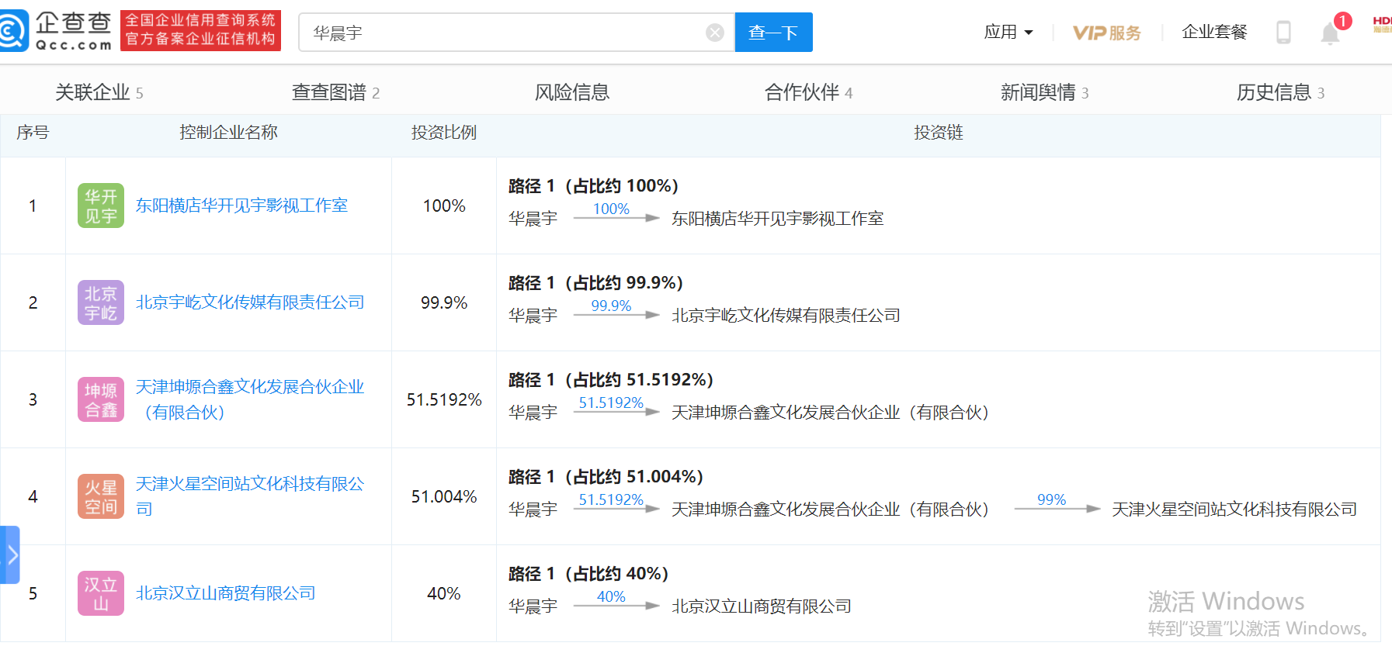Open 北京汉立山商贸有限公司 company link
Image resolution: width=1392 pixels, height=653 pixels.
pyautogui.click(x=226, y=593)
